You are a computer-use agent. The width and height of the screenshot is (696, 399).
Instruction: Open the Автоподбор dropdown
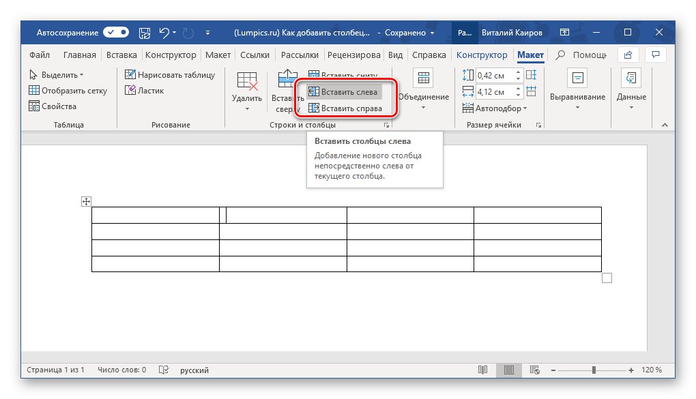[x=495, y=108]
